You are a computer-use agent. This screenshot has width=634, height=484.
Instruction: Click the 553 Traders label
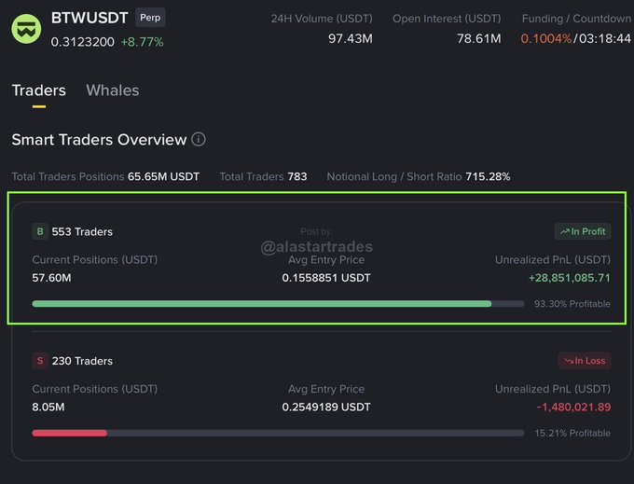pos(82,231)
